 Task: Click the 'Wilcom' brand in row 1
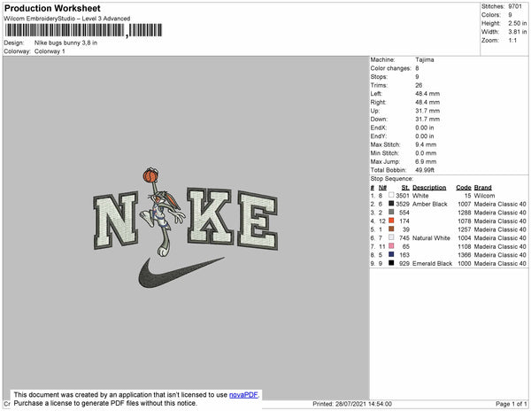(x=484, y=196)
